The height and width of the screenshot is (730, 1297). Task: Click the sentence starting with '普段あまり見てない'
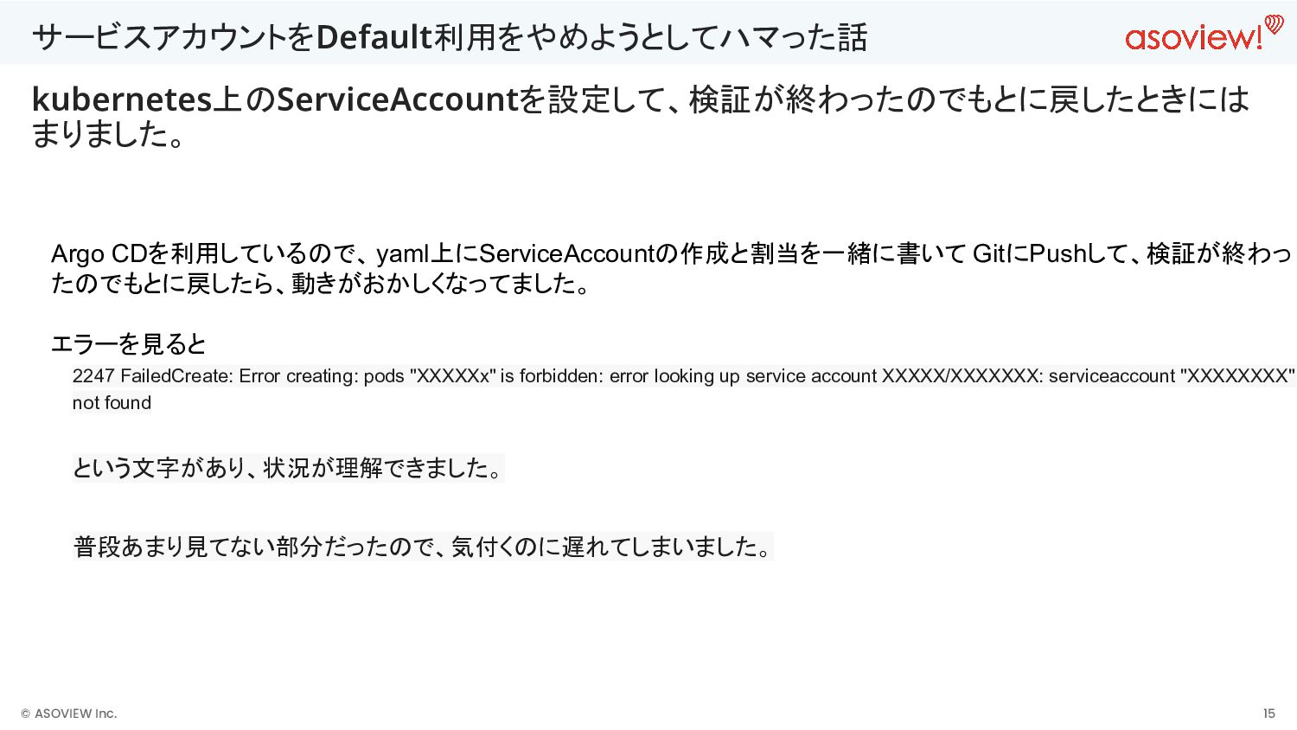422,547
